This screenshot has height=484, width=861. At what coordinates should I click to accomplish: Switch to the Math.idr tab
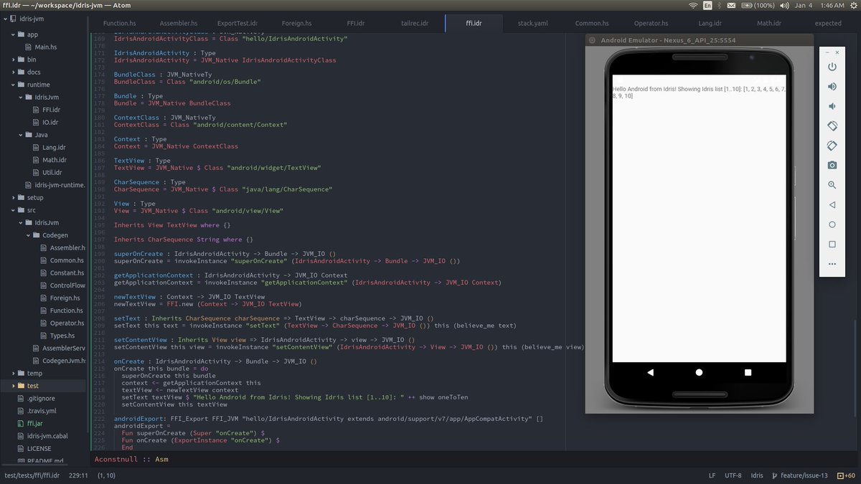(x=768, y=22)
